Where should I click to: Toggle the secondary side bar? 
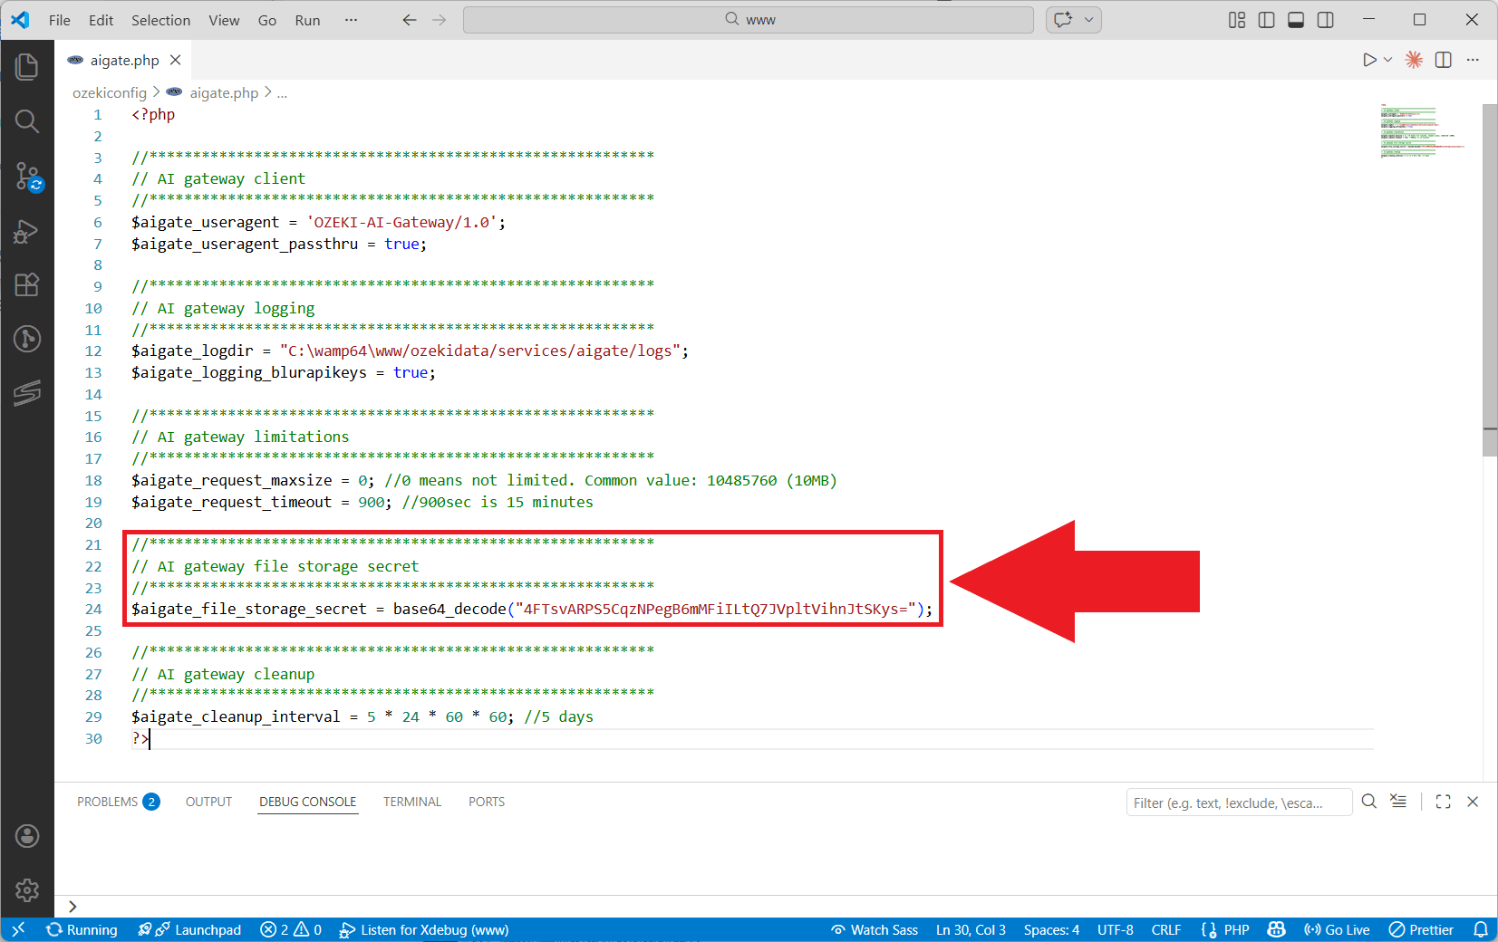[x=1326, y=20]
